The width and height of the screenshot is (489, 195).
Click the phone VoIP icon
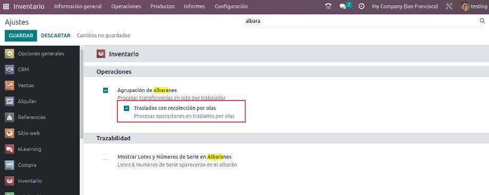328,6
